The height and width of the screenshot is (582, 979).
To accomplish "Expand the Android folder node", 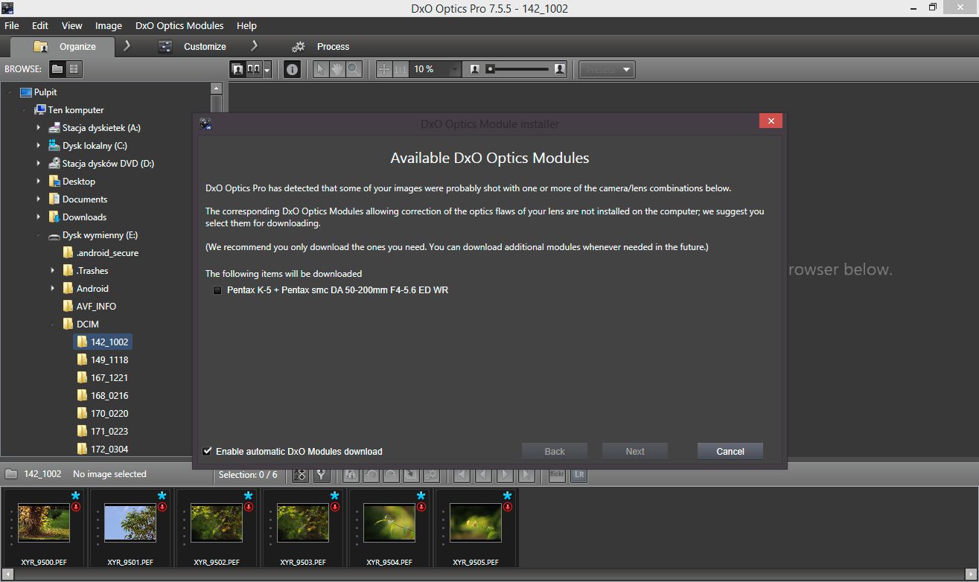I will 53,289.
